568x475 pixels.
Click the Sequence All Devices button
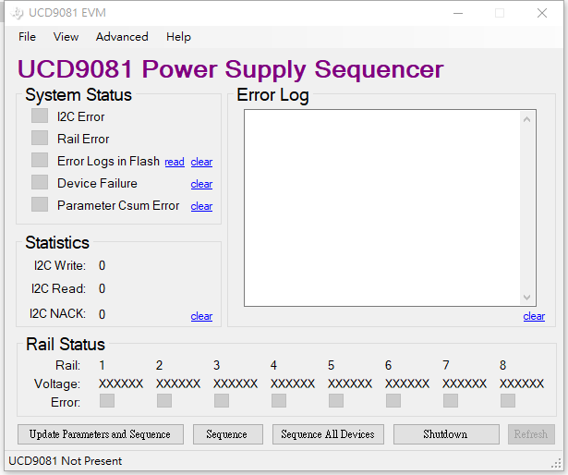click(328, 434)
